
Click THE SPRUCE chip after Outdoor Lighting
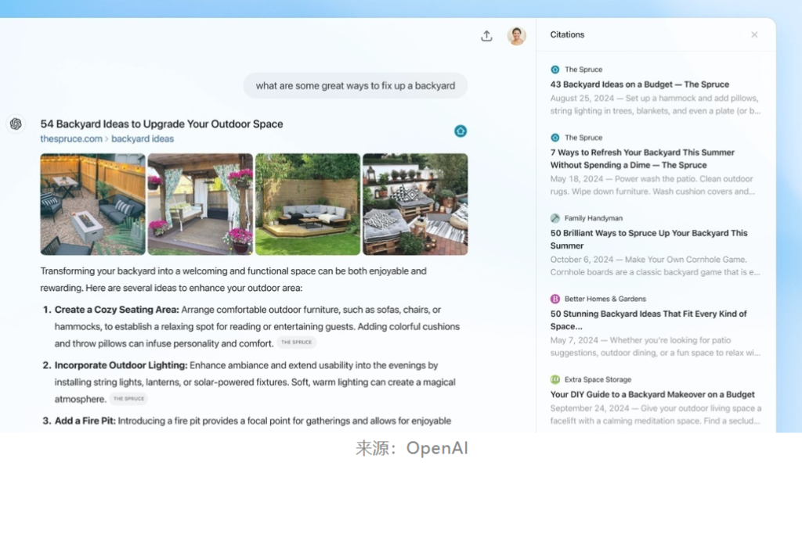129,399
